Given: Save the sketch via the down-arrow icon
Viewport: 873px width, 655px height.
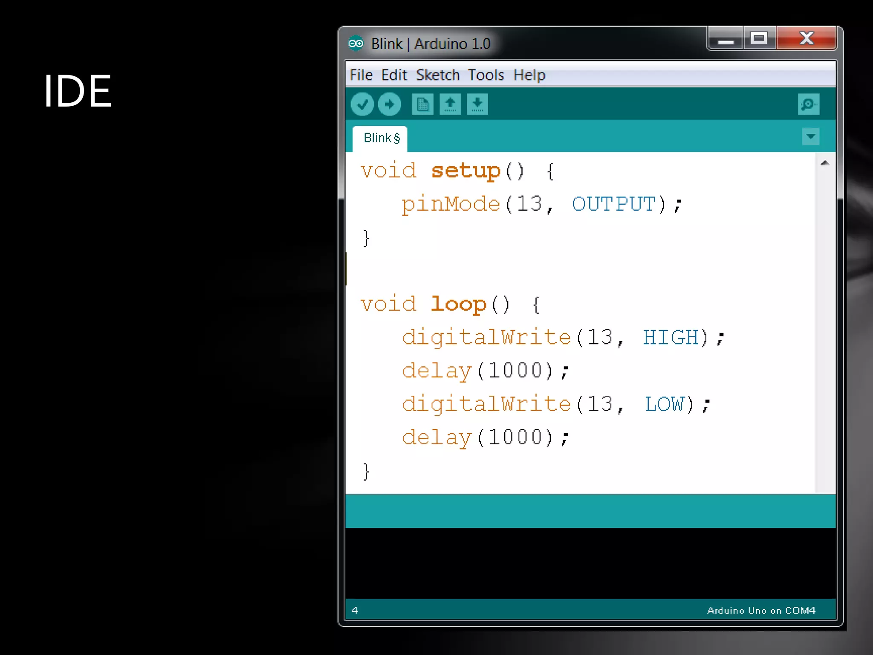Looking at the screenshot, I should tap(477, 104).
